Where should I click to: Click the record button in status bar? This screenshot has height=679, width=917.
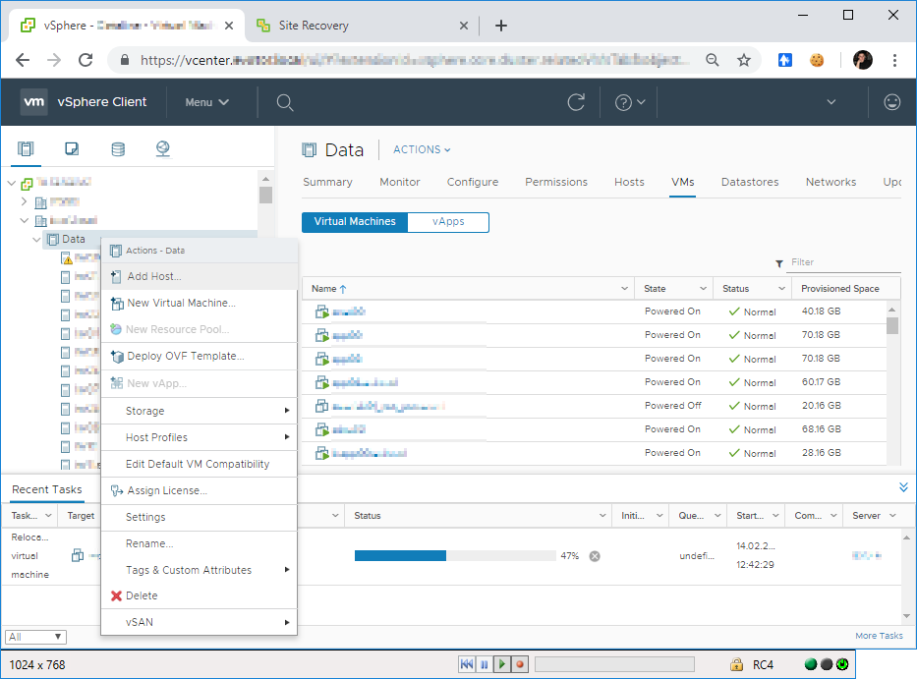tap(520, 664)
